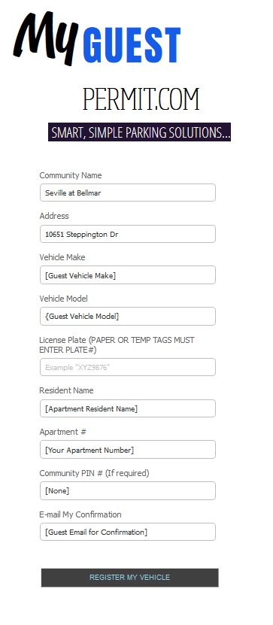Click the Apartment # label text
The width and height of the screenshot is (273, 625).
pos(62,432)
